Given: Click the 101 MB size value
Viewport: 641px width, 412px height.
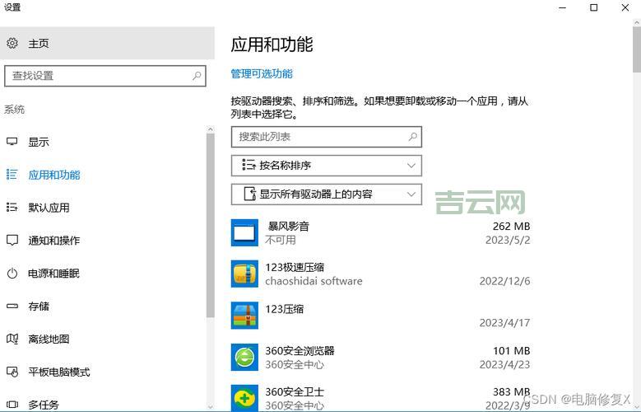Looking at the screenshot, I should pyautogui.click(x=512, y=350).
